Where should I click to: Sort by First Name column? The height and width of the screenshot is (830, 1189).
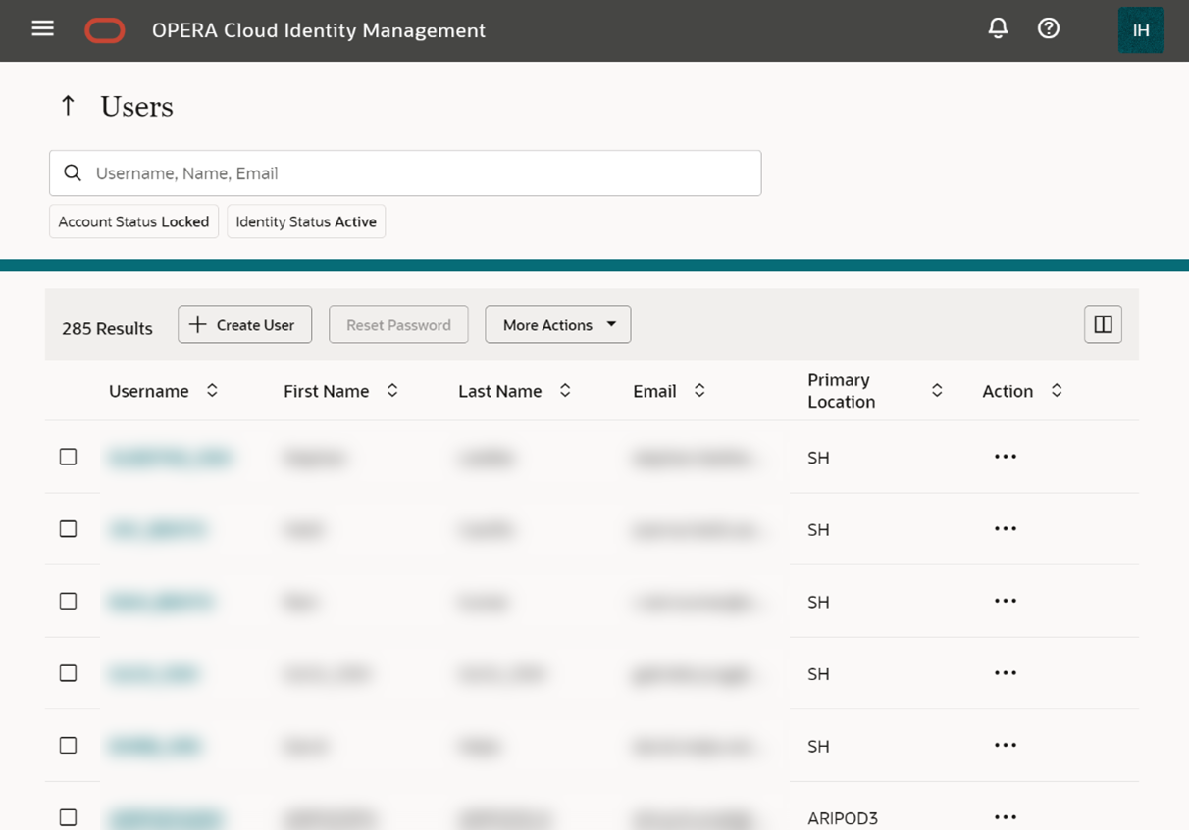(x=392, y=390)
